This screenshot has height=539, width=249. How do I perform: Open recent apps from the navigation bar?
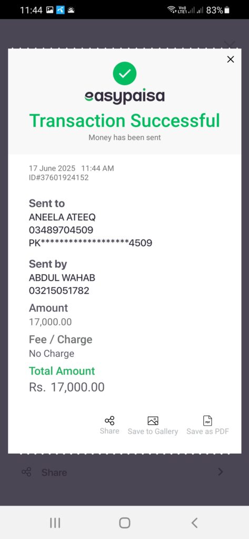55,523
